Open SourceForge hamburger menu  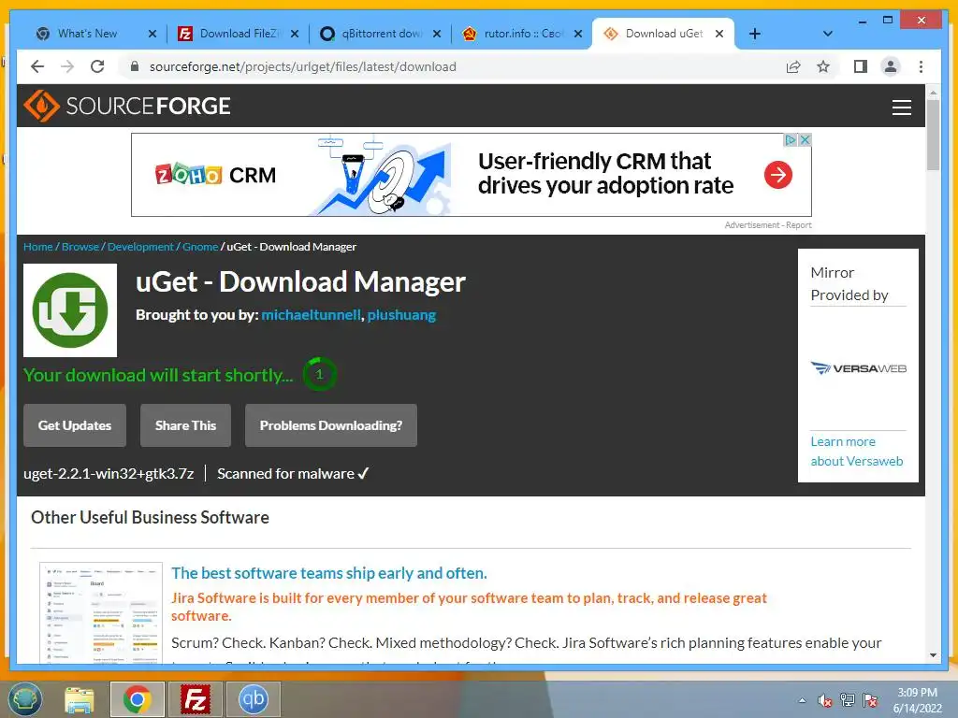(x=901, y=107)
